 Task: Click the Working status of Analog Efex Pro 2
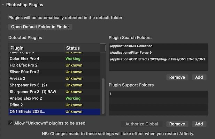pos(73,98)
